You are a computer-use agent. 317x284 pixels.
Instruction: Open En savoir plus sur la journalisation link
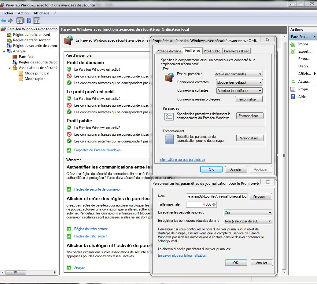tap(182, 256)
